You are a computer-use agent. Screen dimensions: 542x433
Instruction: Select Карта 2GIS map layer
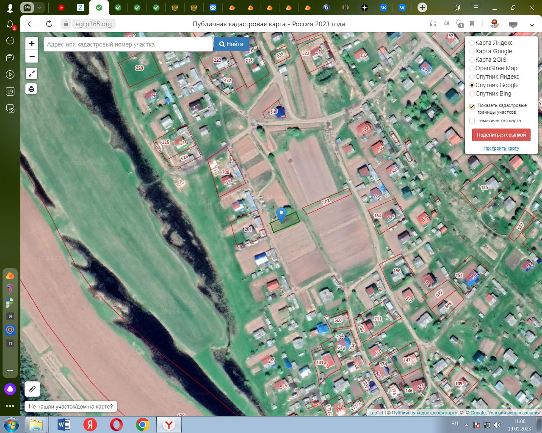472,60
